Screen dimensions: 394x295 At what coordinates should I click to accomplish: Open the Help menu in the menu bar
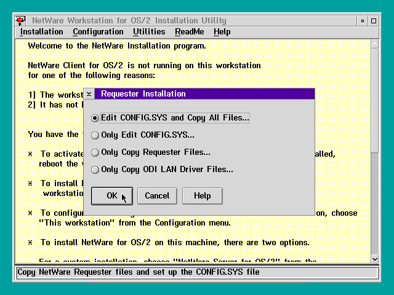(x=222, y=32)
